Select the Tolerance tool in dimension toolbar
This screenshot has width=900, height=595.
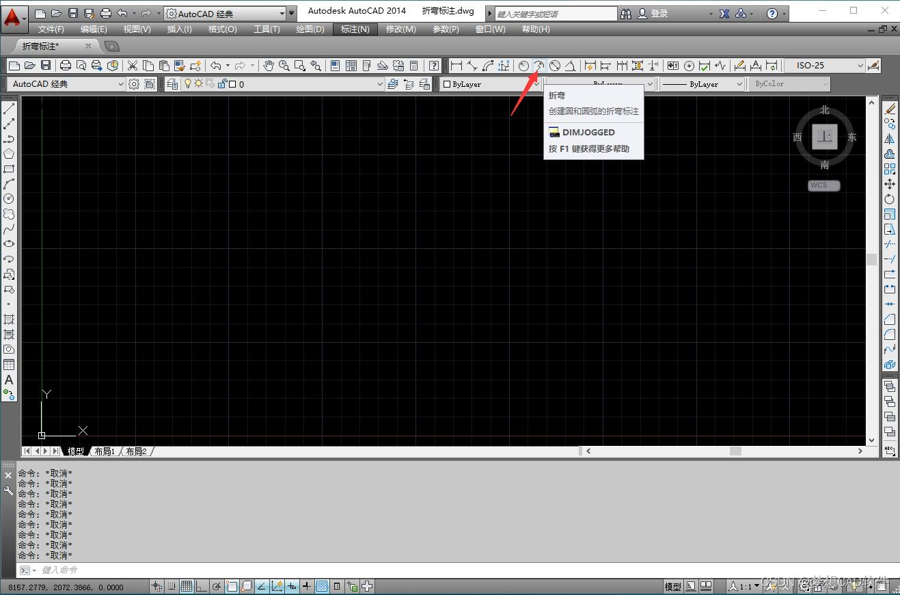(673, 66)
